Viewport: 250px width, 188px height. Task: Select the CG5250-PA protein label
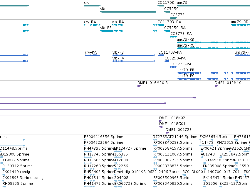tap(175, 58)
